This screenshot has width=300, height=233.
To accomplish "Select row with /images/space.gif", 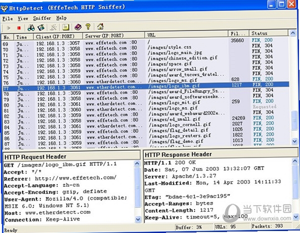I will coord(145,64).
